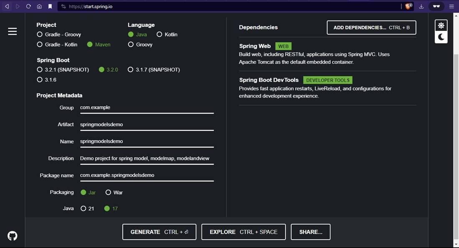Open the hamburger side menu

12,31
